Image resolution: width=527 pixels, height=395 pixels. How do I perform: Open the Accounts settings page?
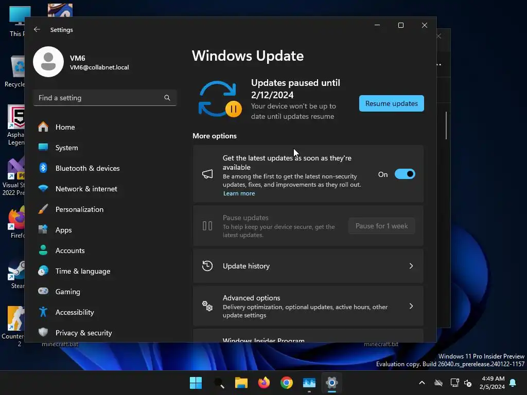[70, 250]
